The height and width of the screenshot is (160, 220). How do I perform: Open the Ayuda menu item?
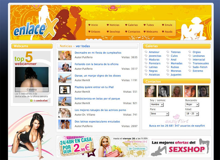168,32
